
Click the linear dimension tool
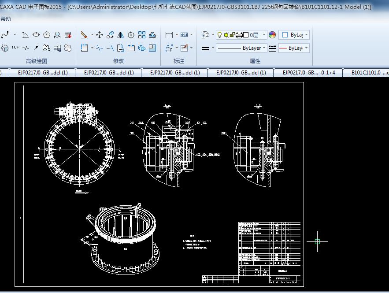[x=169, y=35]
